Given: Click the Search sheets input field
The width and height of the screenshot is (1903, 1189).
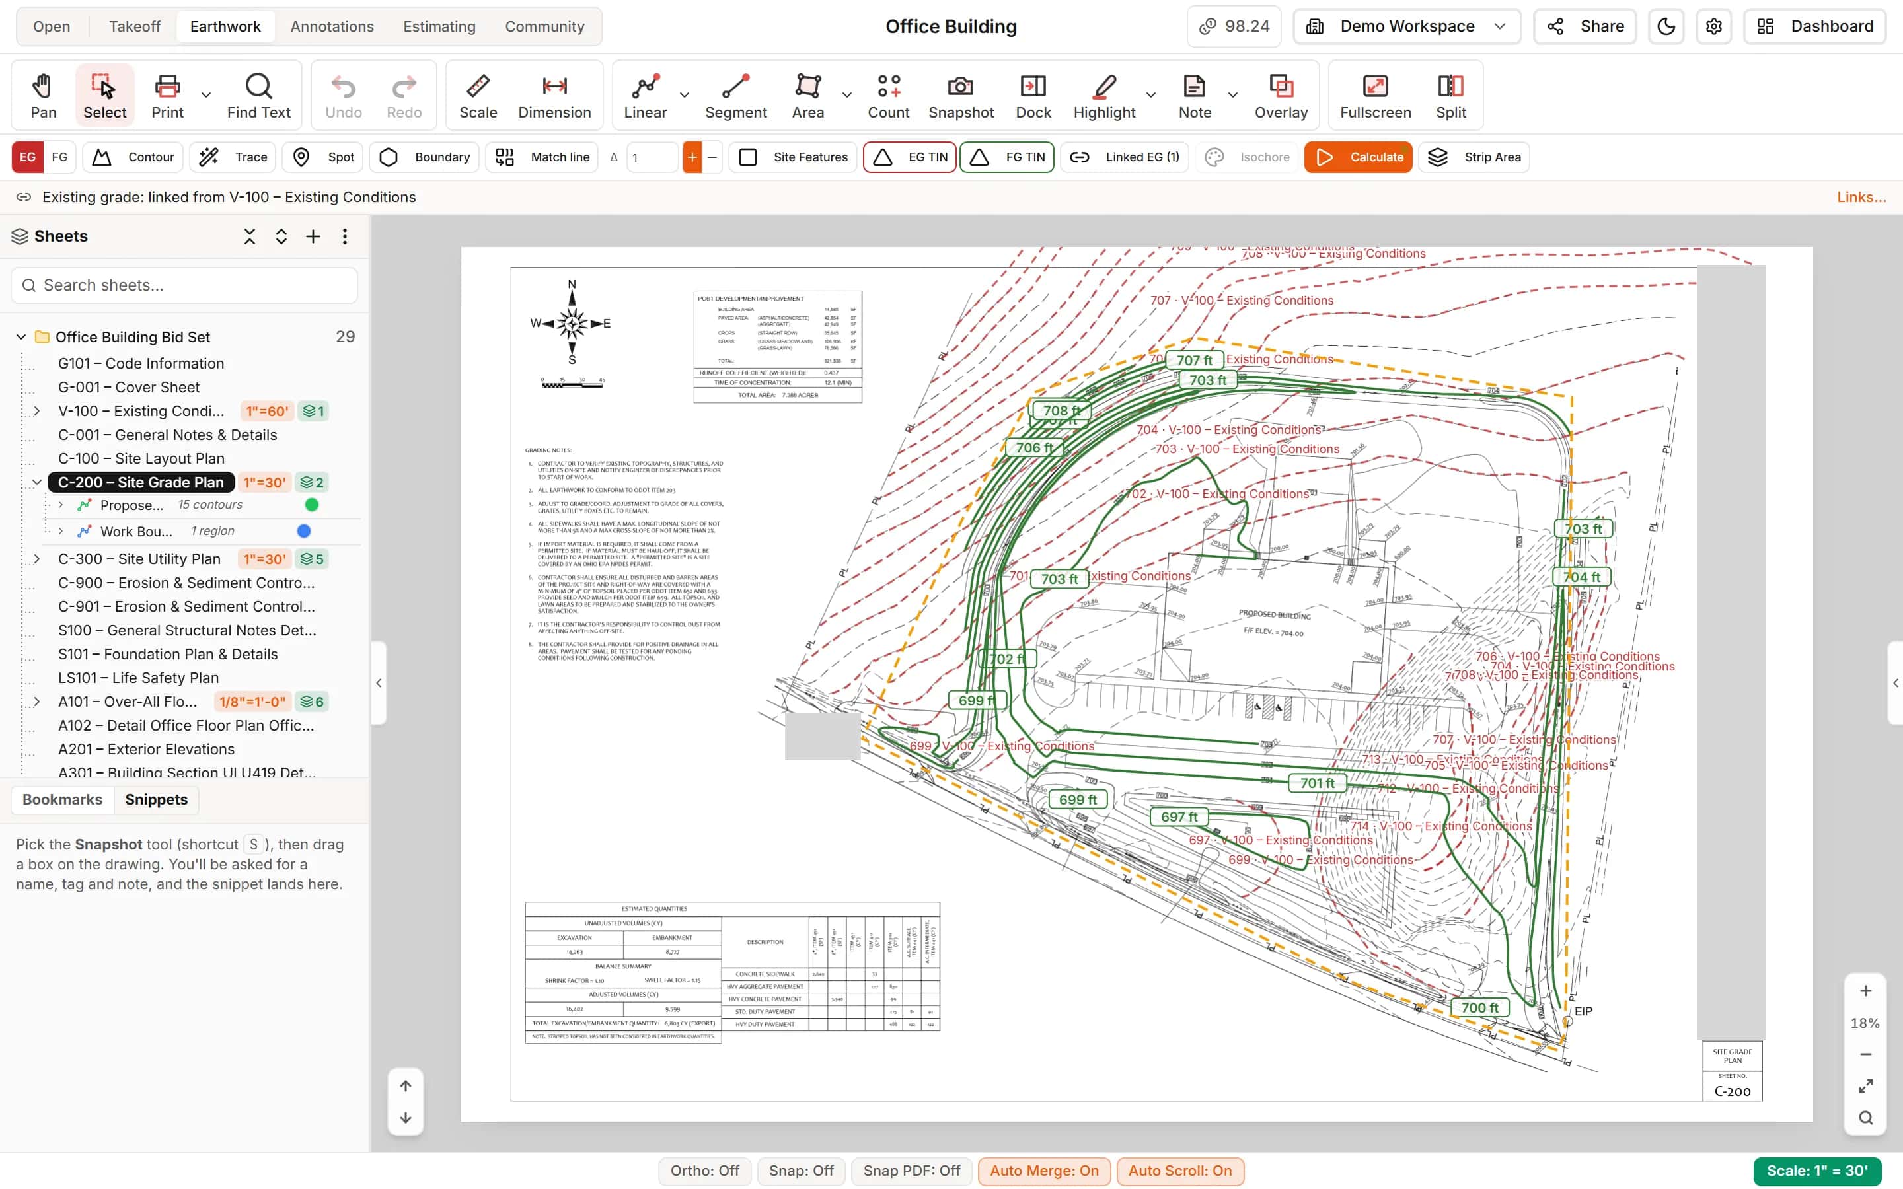Looking at the screenshot, I should (x=185, y=285).
